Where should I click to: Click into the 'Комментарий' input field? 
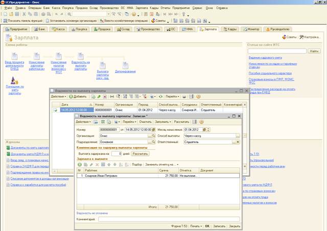[x=169, y=219]
